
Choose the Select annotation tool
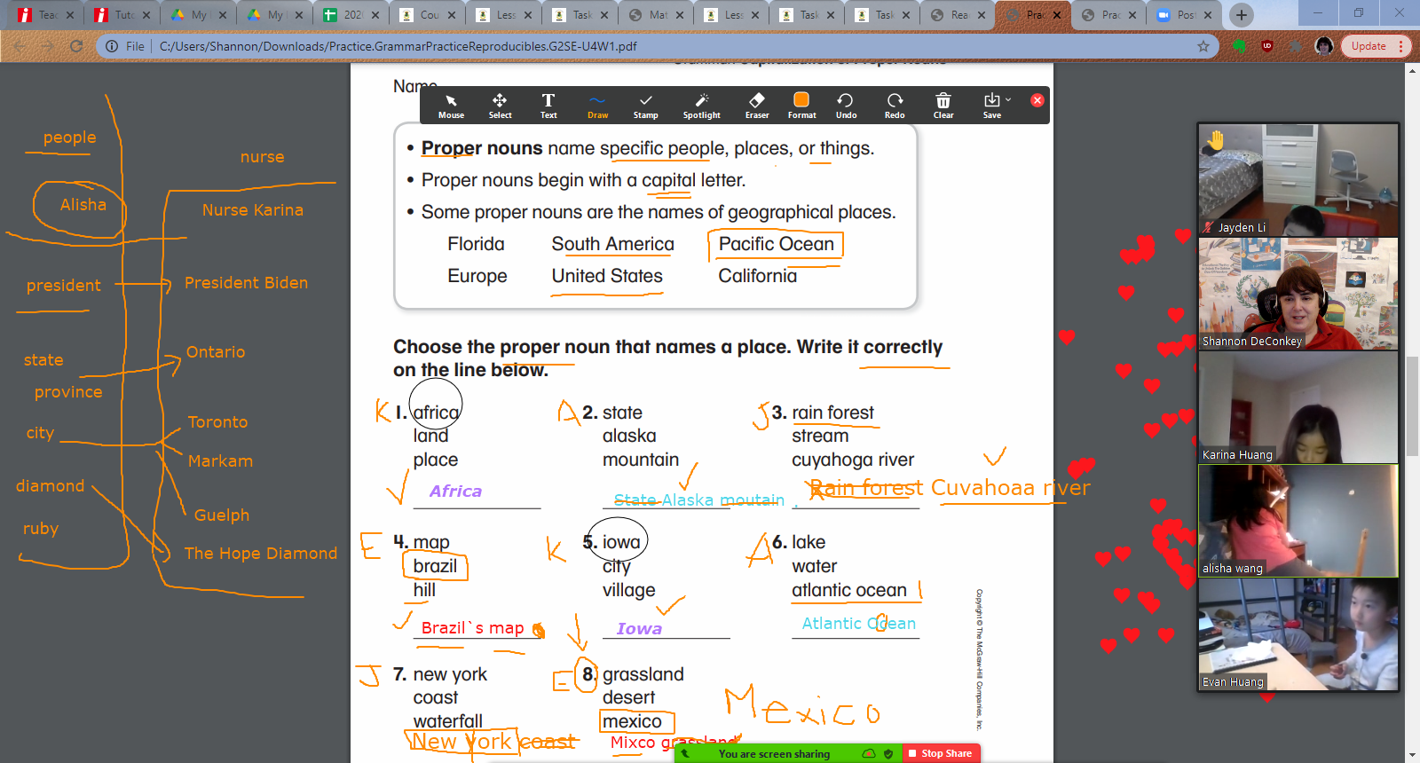pos(500,106)
